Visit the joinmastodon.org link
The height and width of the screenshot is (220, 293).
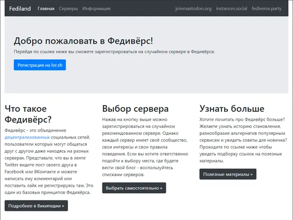[193, 8]
